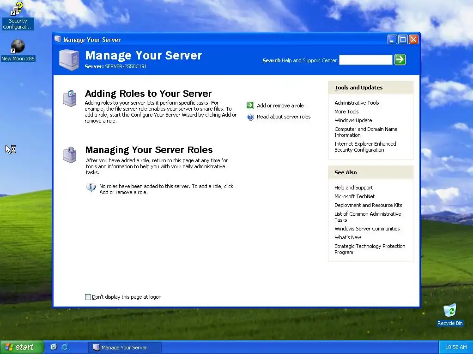Click the help icon beside Read about server roles

[x=250, y=117]
